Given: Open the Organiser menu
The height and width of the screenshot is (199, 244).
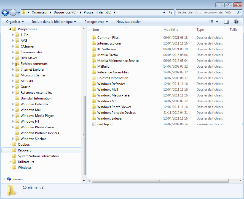Looking at the screenshot, I should pyautogui.click(x=15, y=22).
